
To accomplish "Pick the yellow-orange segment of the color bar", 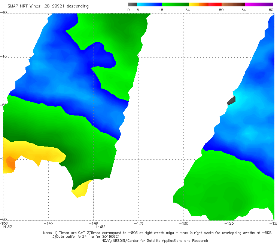I will pyautogui.click(x=199, y=4).
